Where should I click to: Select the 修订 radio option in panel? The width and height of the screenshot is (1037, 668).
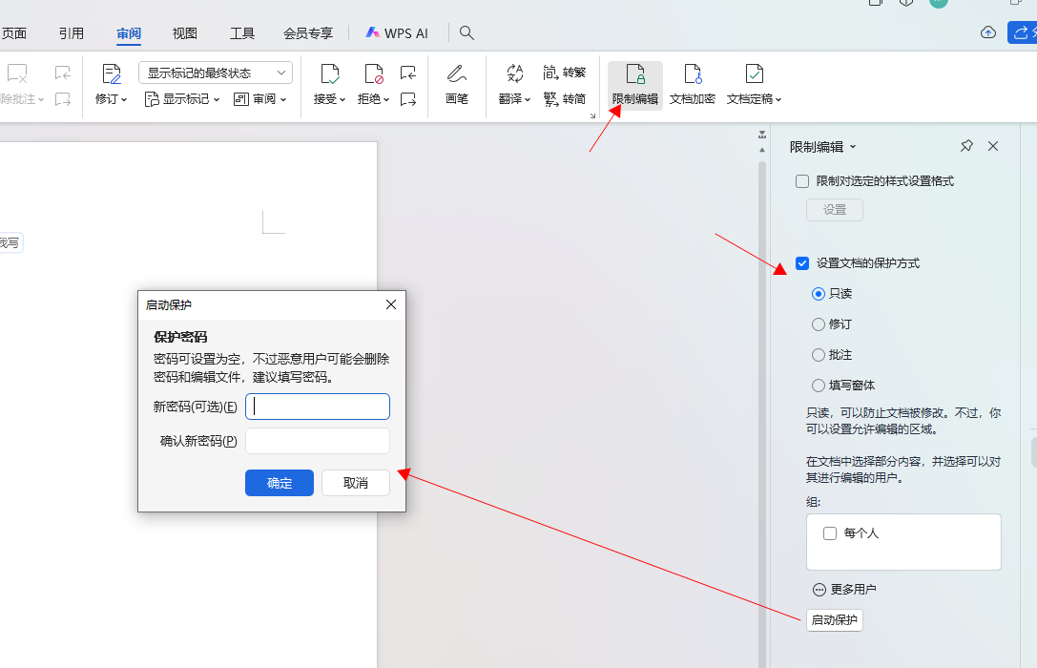[819, 324]
